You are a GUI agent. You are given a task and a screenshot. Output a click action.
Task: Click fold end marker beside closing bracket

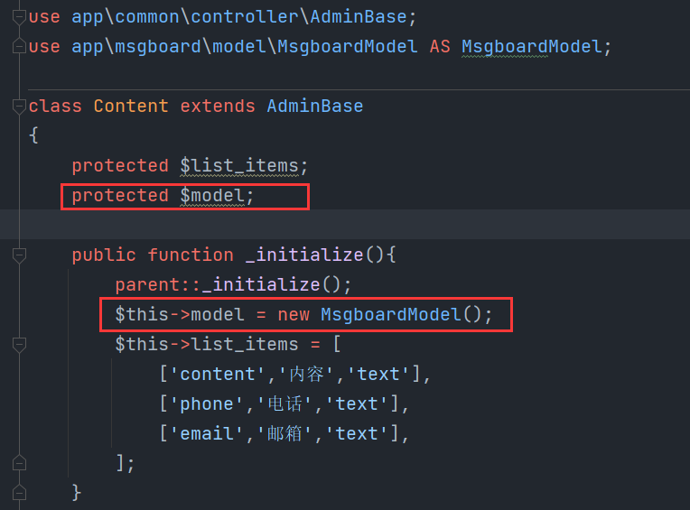(x=19, y=463)
